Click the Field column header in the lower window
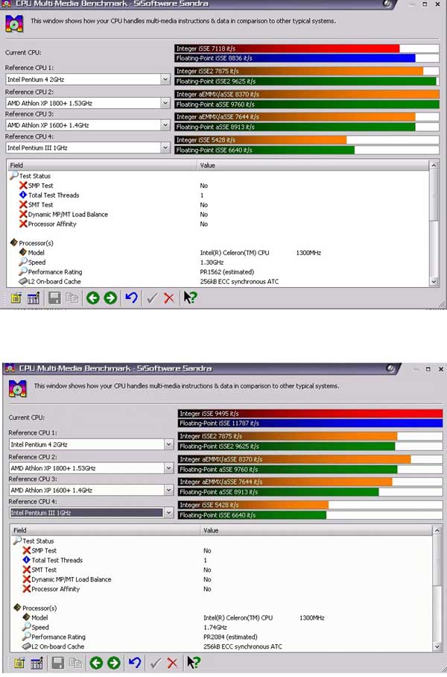This screenshot has width=447, height=677. click(x=105, y=530)
